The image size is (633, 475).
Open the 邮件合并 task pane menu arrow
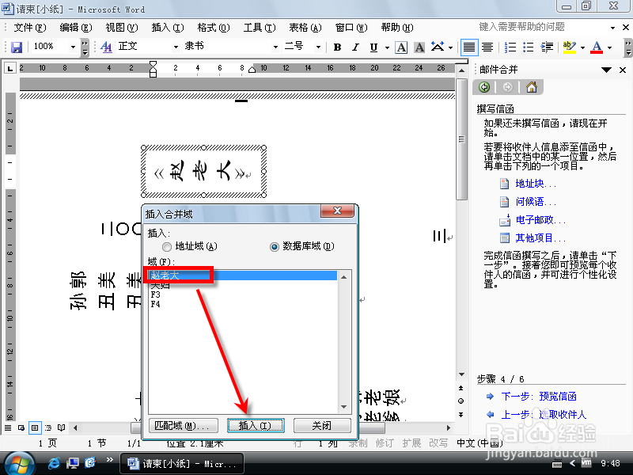[x=606, y=70]
